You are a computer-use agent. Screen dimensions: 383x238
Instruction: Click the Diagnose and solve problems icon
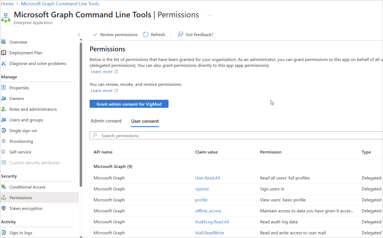[3, 63]
